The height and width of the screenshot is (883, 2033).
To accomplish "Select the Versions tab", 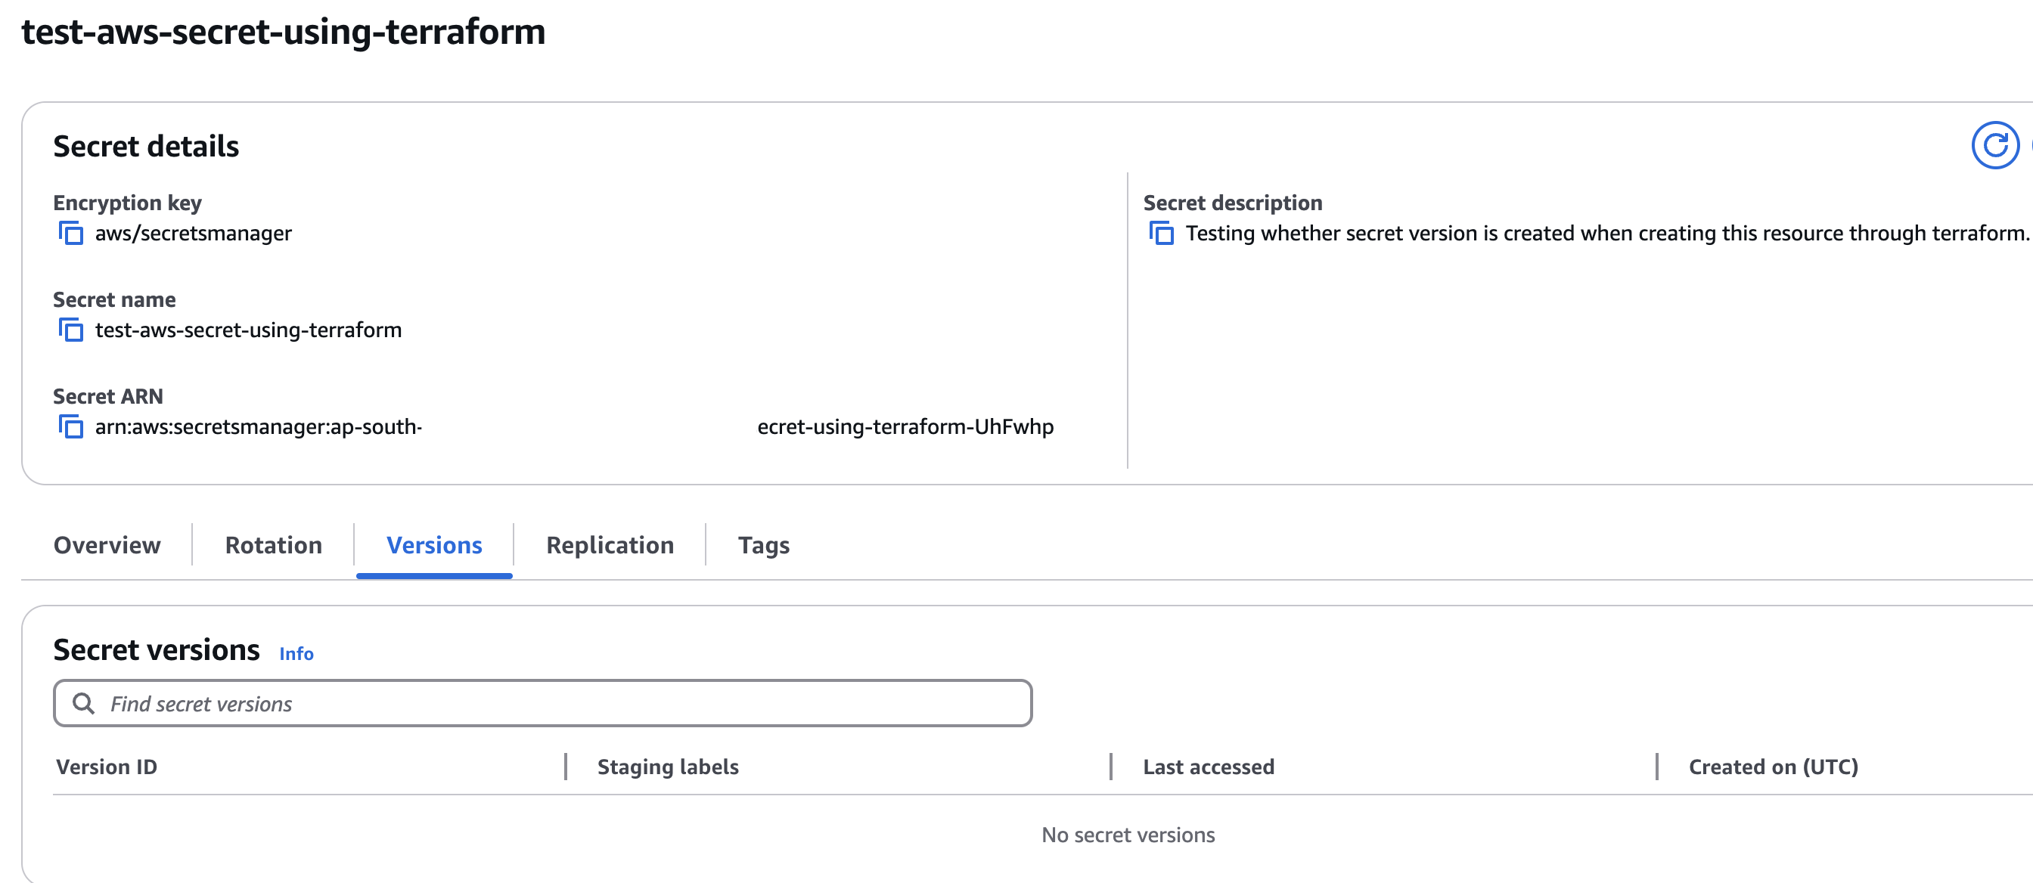I will 434,545.
